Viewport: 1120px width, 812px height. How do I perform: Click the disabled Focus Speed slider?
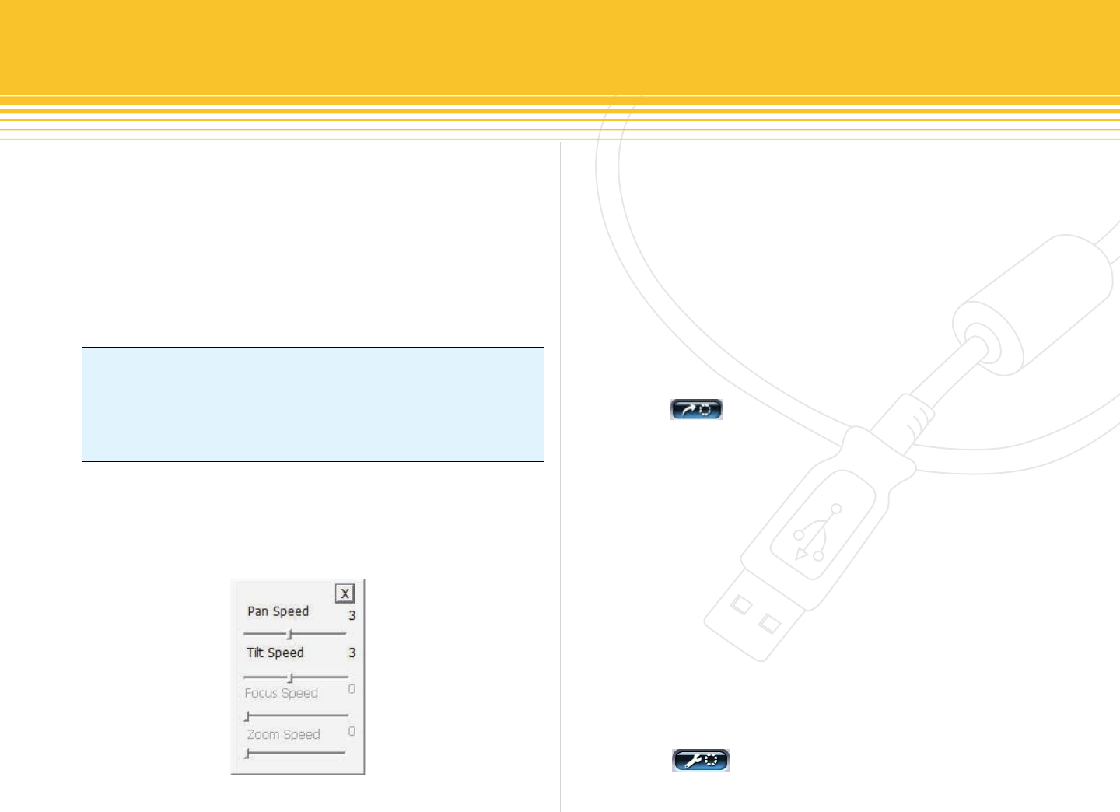296,716
